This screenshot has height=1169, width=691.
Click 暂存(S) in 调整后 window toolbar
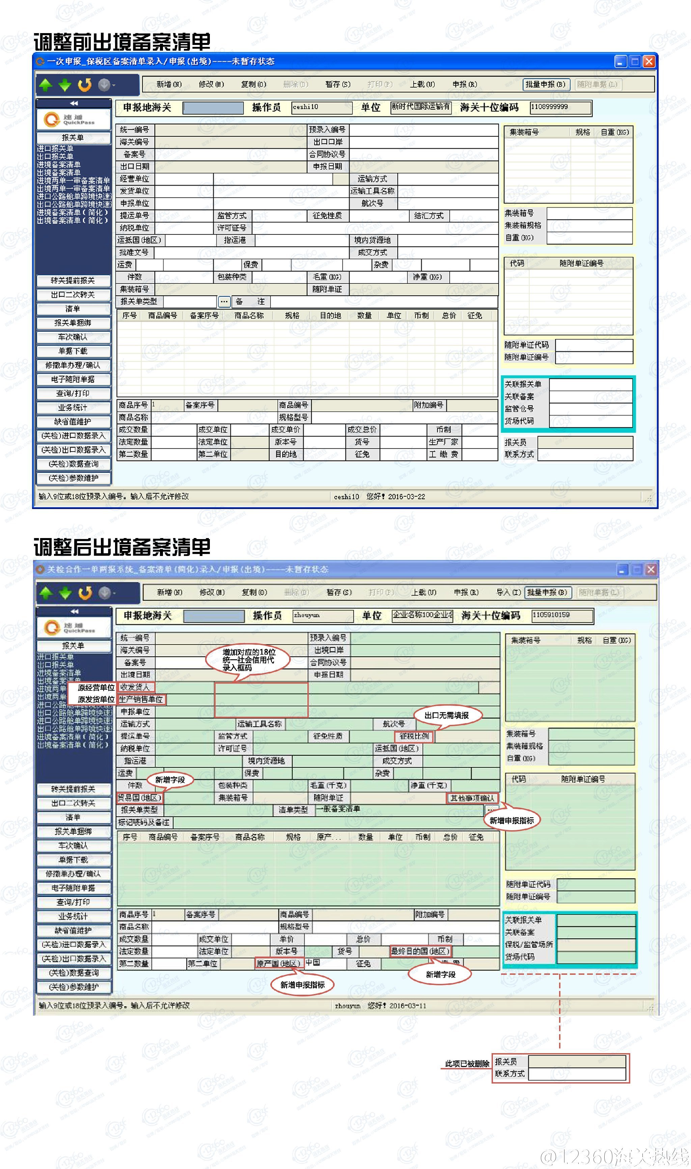339,592
